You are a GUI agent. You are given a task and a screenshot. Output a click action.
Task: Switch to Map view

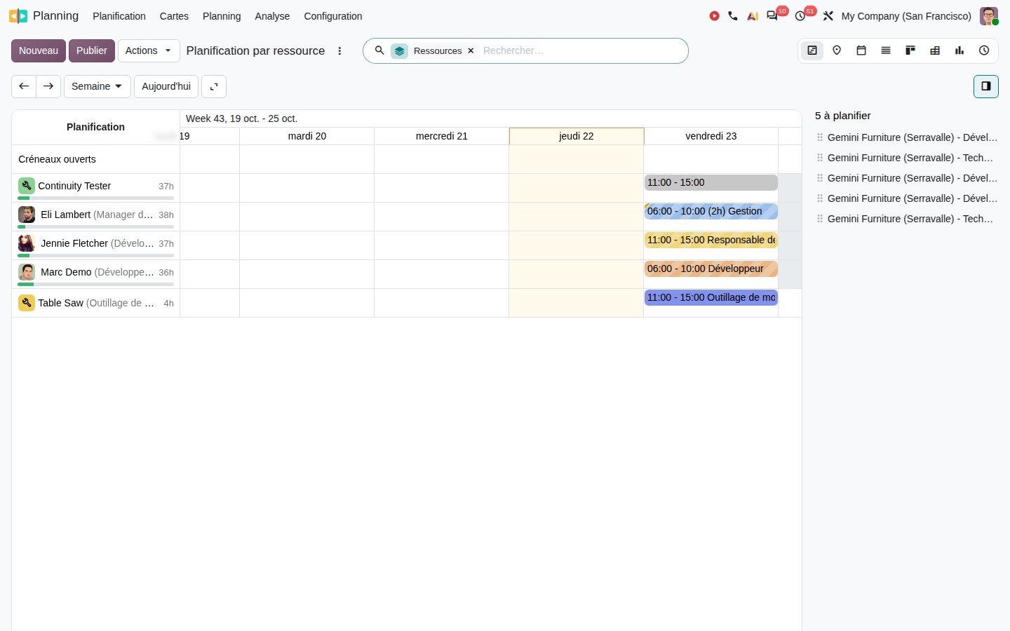[837, 50]
